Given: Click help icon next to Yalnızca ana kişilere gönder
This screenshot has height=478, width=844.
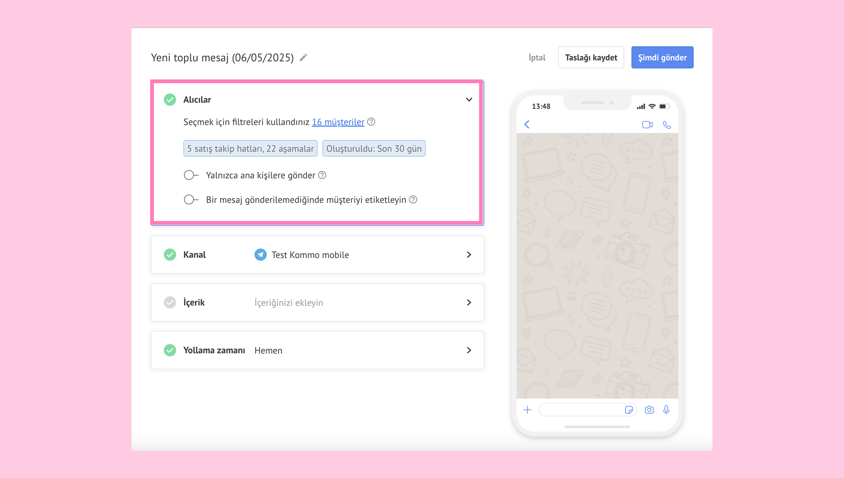Looking at the screenshot, I should (322, 175).
